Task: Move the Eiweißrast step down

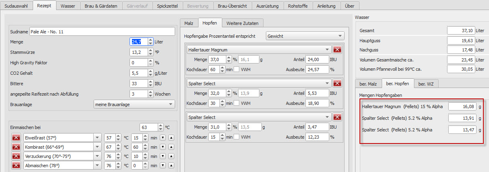Action: pyautogui.click(x=163, y=137)
